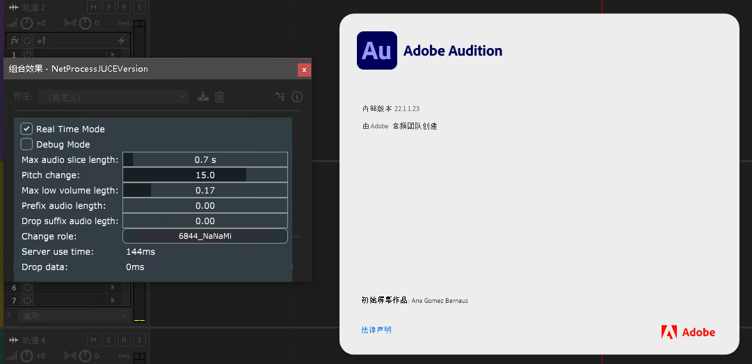This screenshot has width=752, height=364.
Task: Click the 轨道 2 volume bars icon
Action: pos(12,22)
